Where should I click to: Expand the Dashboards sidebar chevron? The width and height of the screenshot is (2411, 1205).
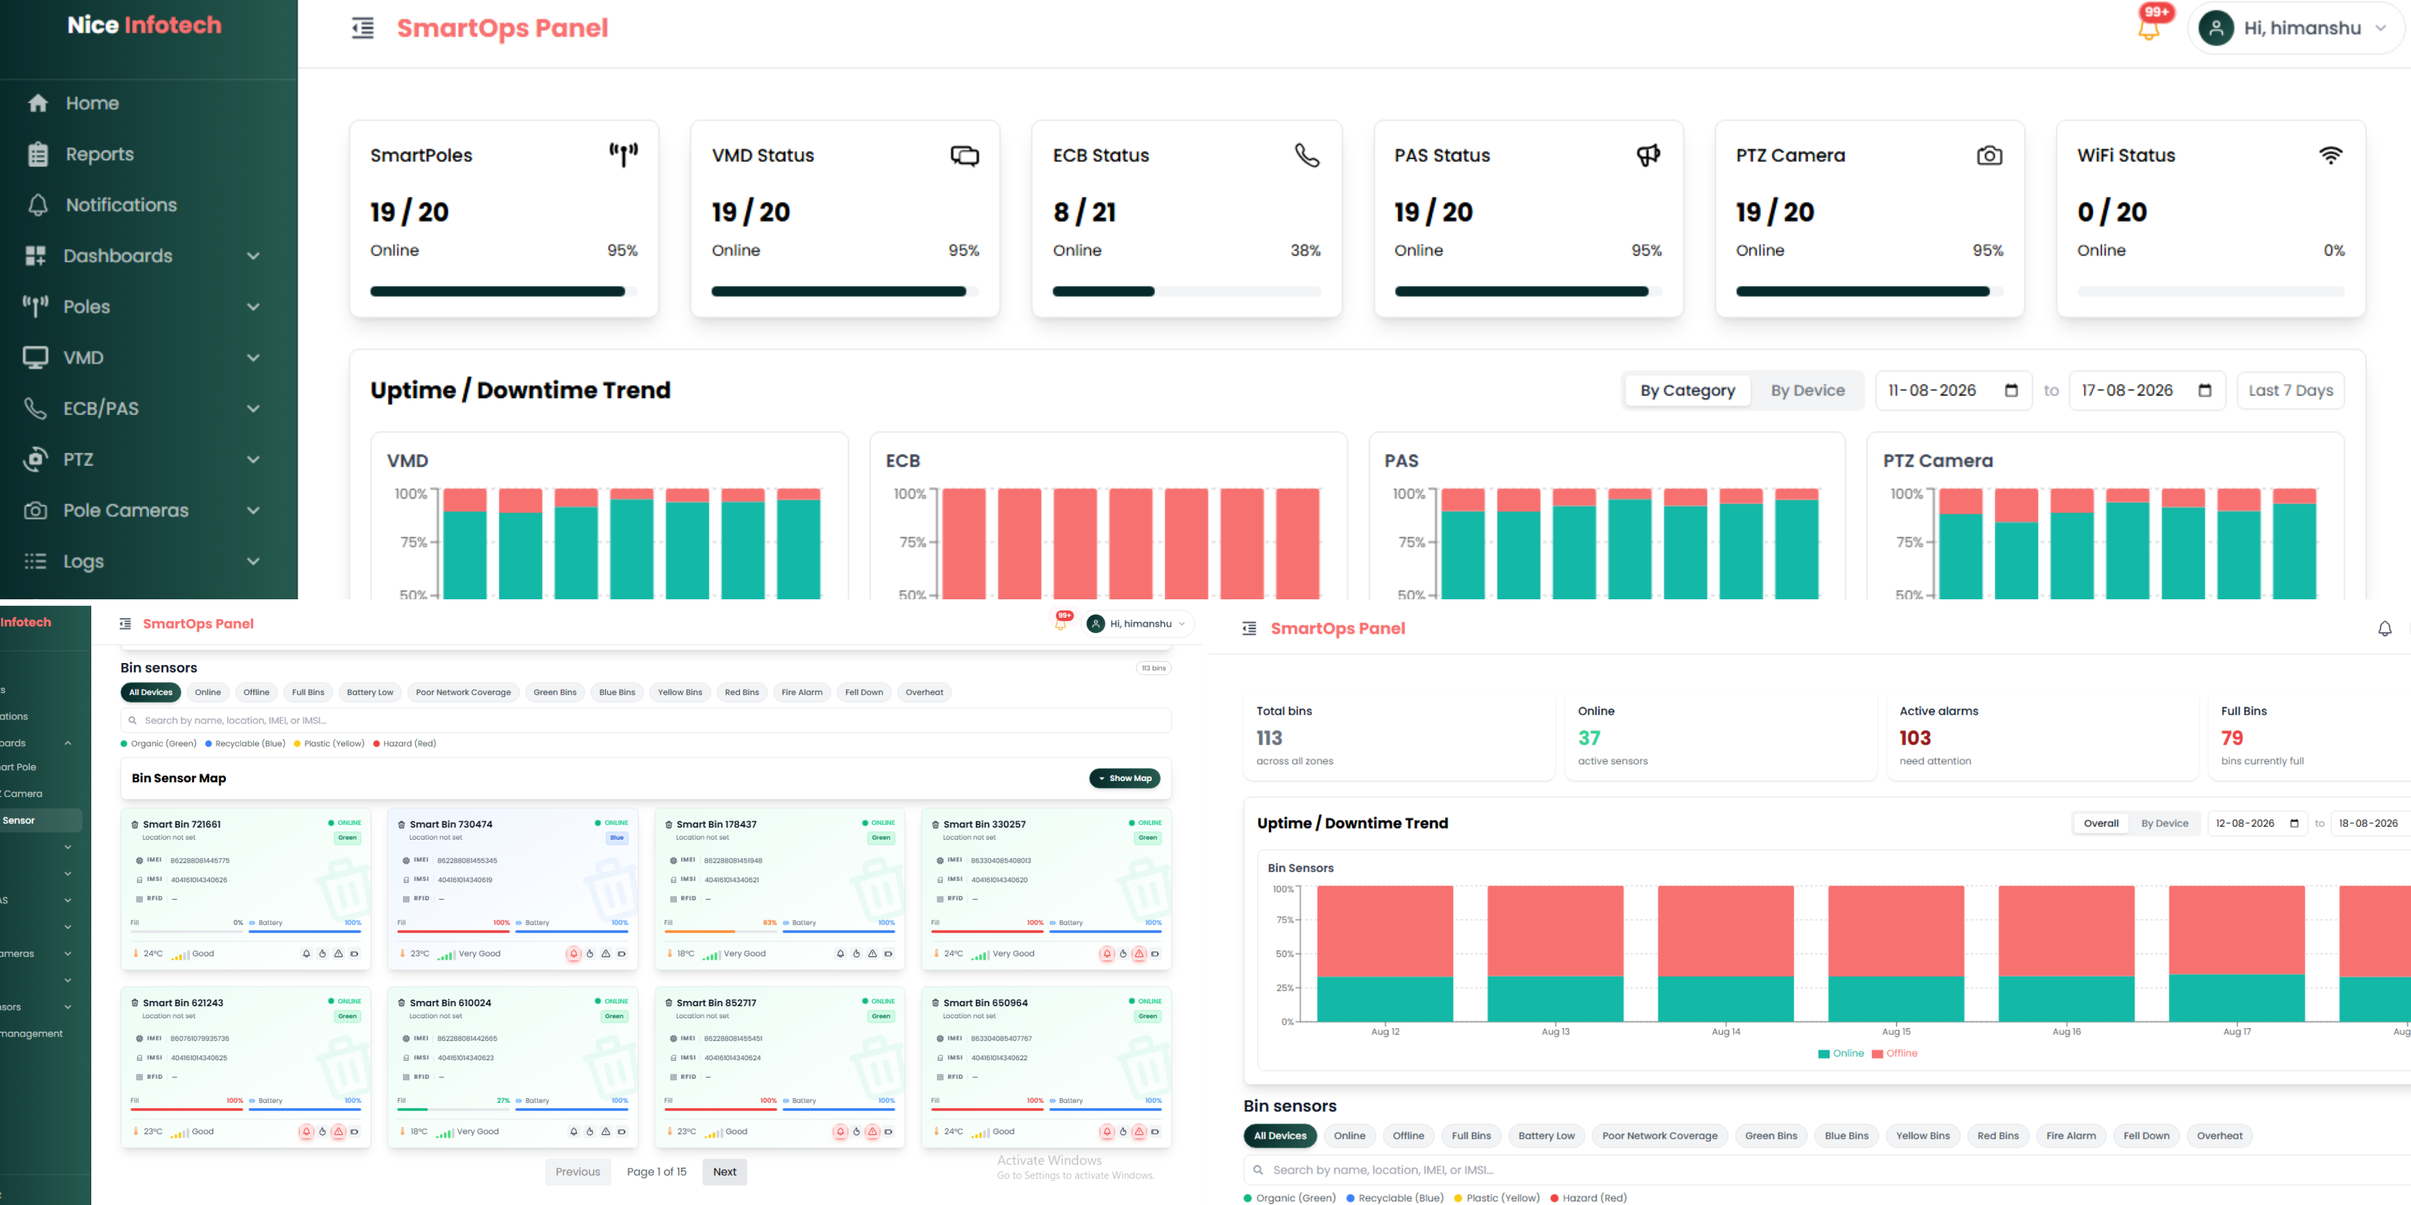pos(253,256)
